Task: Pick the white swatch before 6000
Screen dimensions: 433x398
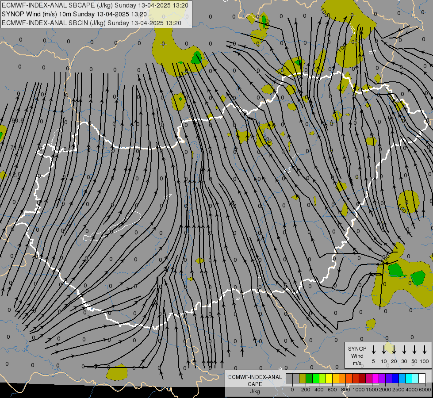Action: (x=422, y=378)
